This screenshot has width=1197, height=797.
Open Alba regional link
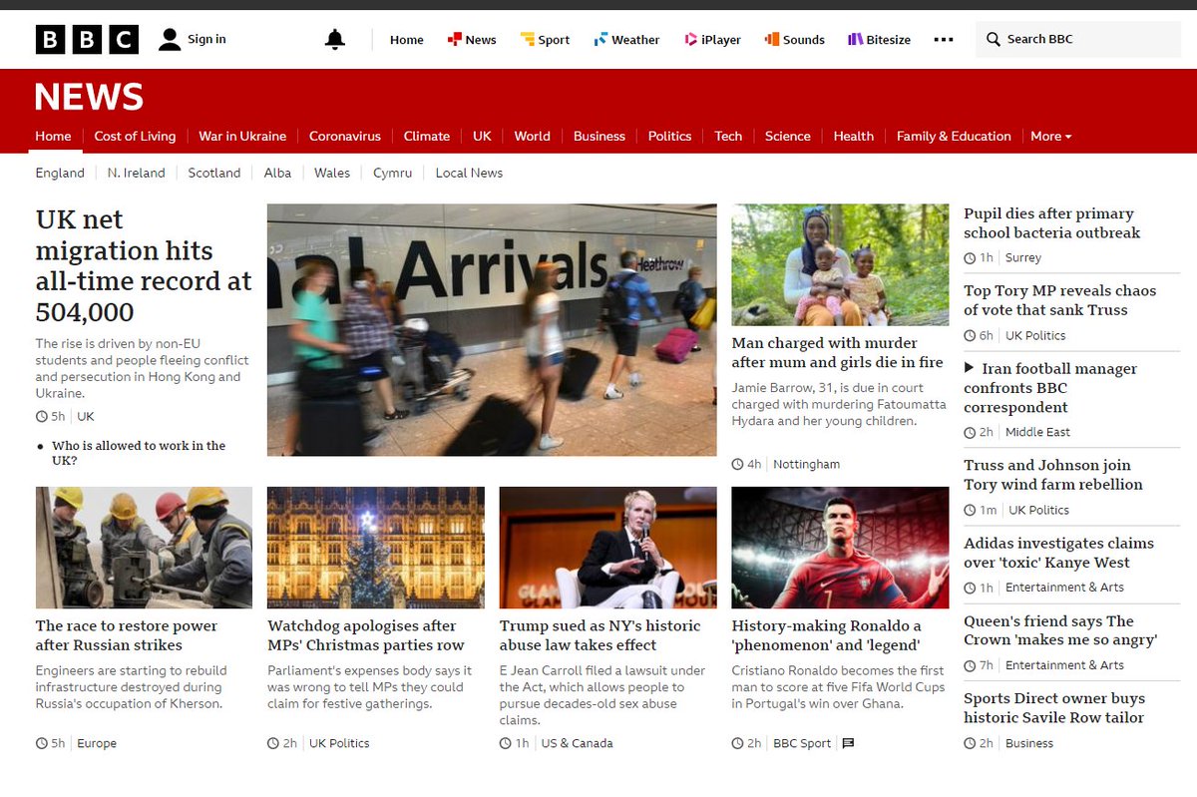[x=277, y=173]
